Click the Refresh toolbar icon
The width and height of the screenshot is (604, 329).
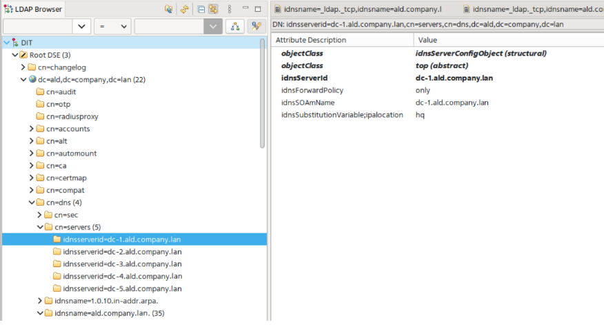184,9
